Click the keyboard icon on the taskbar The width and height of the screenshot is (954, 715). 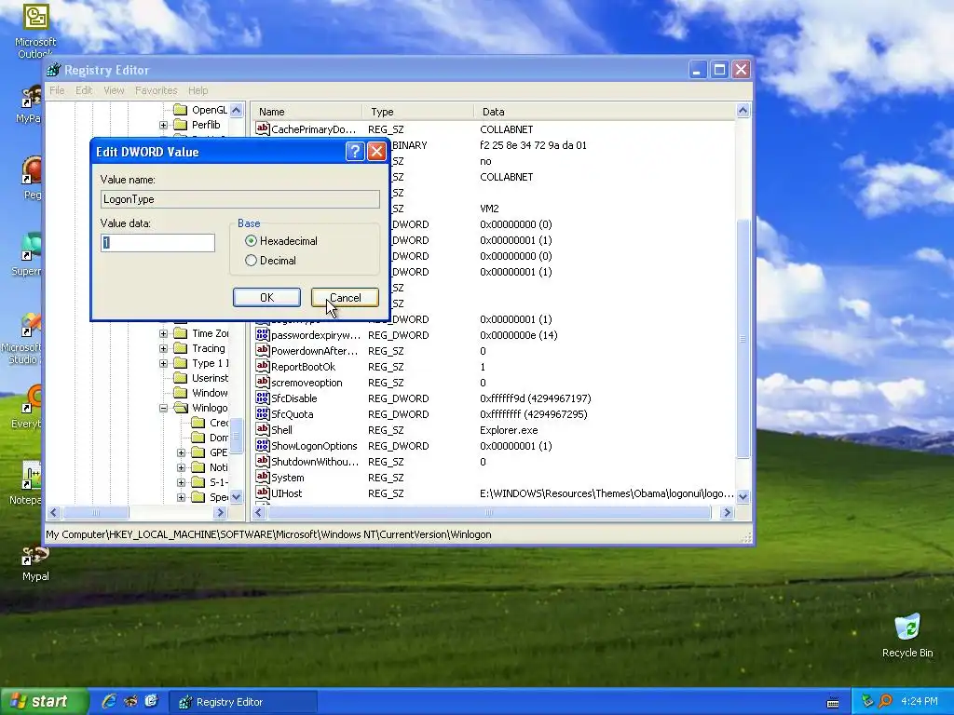832,702
